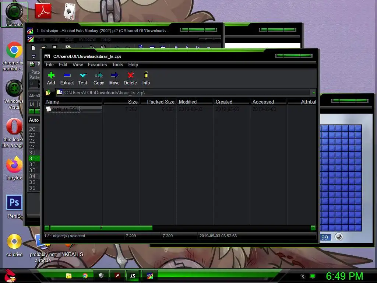
Task: Switch to Chrome from the taskbar
Action: click(85, 276)
